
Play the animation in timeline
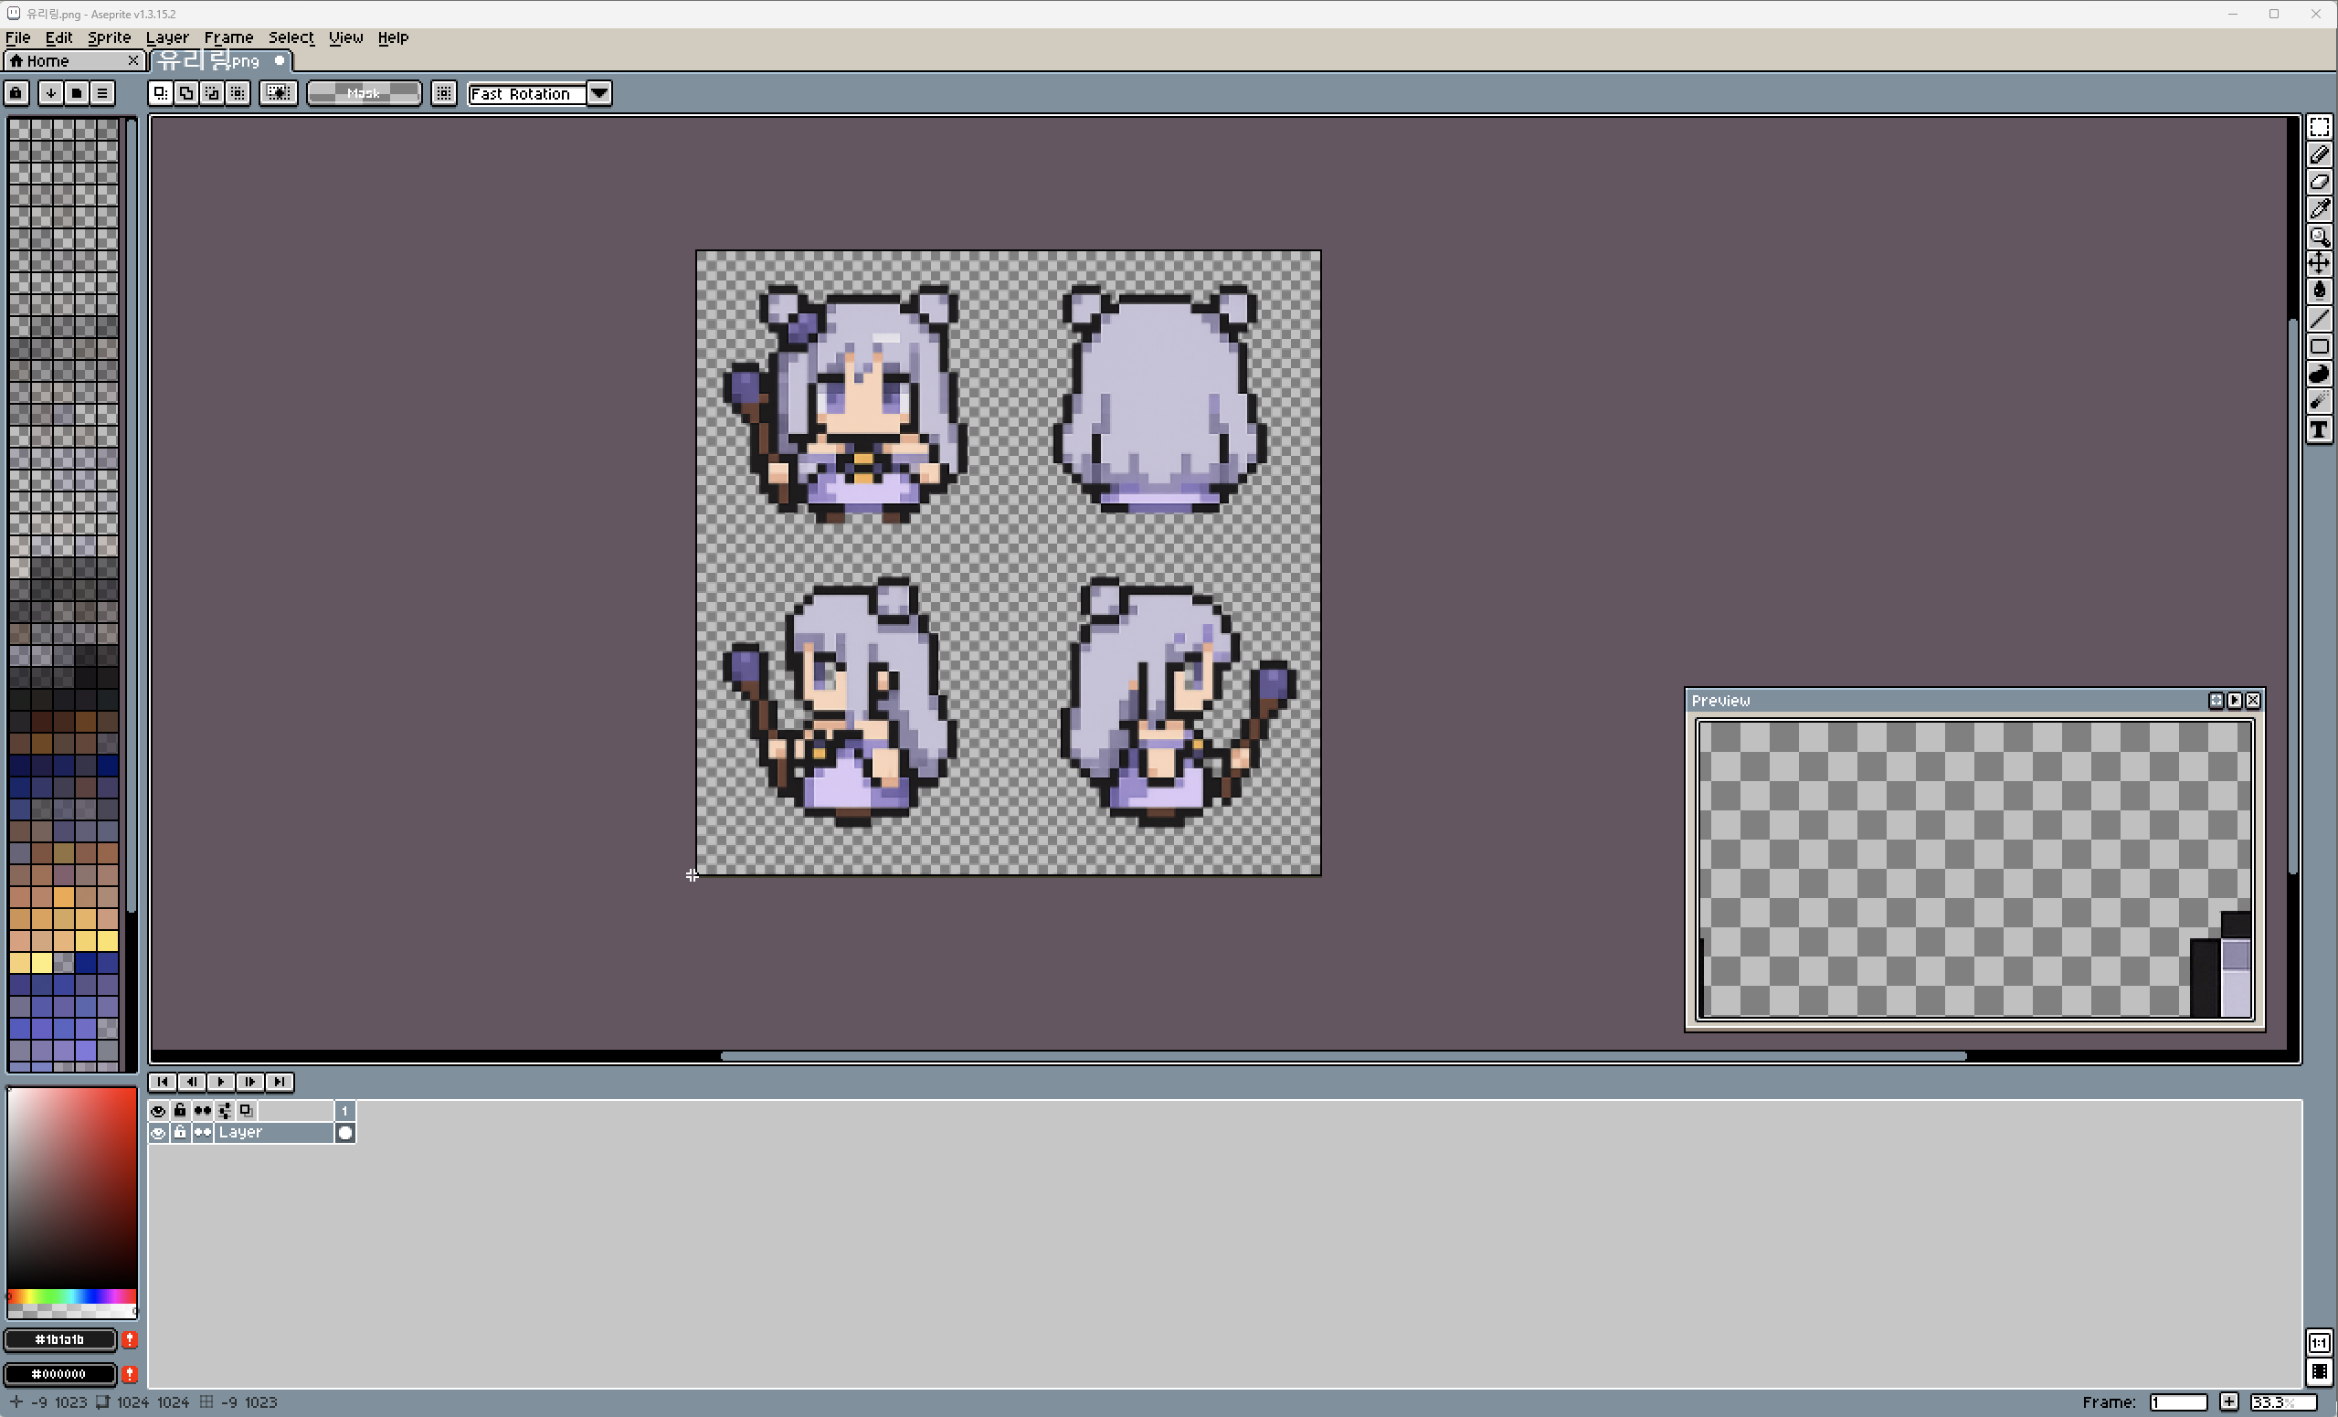tap(220, 1082)
